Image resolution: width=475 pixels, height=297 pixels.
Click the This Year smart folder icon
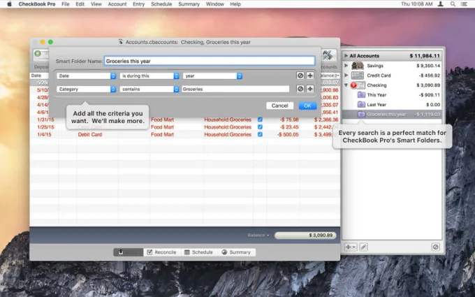[x=361, y=95]
